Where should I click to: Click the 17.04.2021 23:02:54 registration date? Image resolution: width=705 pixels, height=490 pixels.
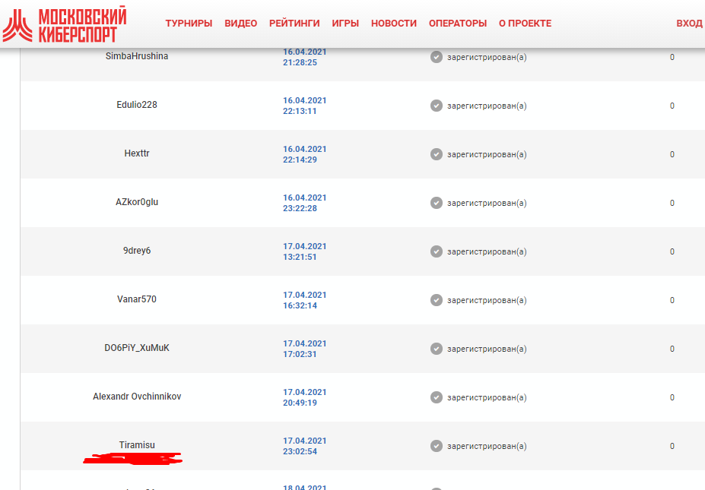point(304,446)
